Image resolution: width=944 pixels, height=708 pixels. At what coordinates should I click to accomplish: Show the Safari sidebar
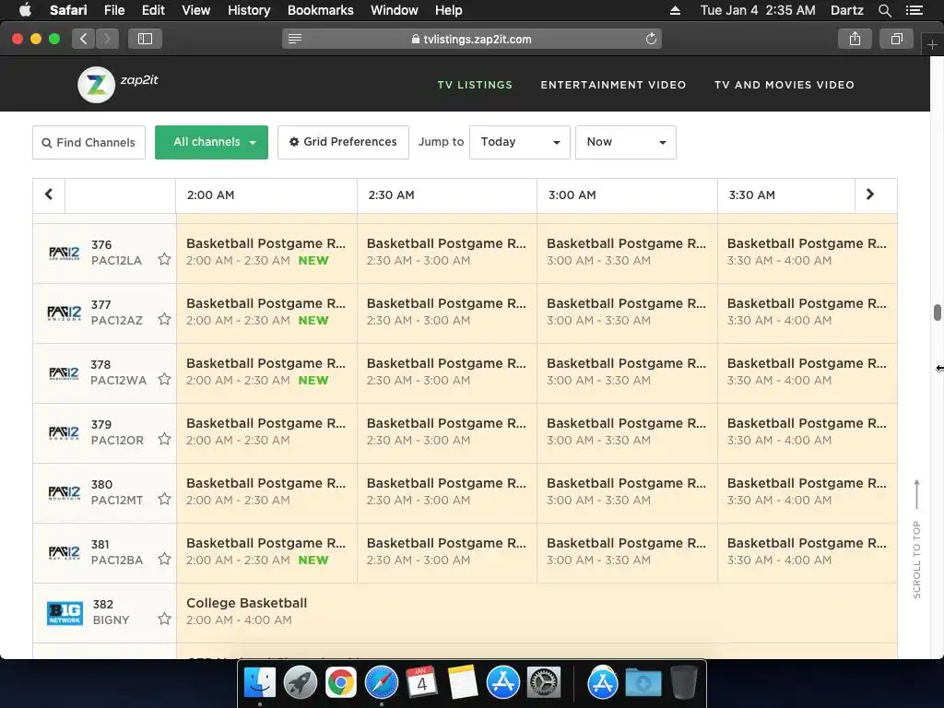145,39
